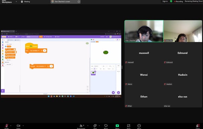Select the Control block category circle

click(x=3, y=54)
